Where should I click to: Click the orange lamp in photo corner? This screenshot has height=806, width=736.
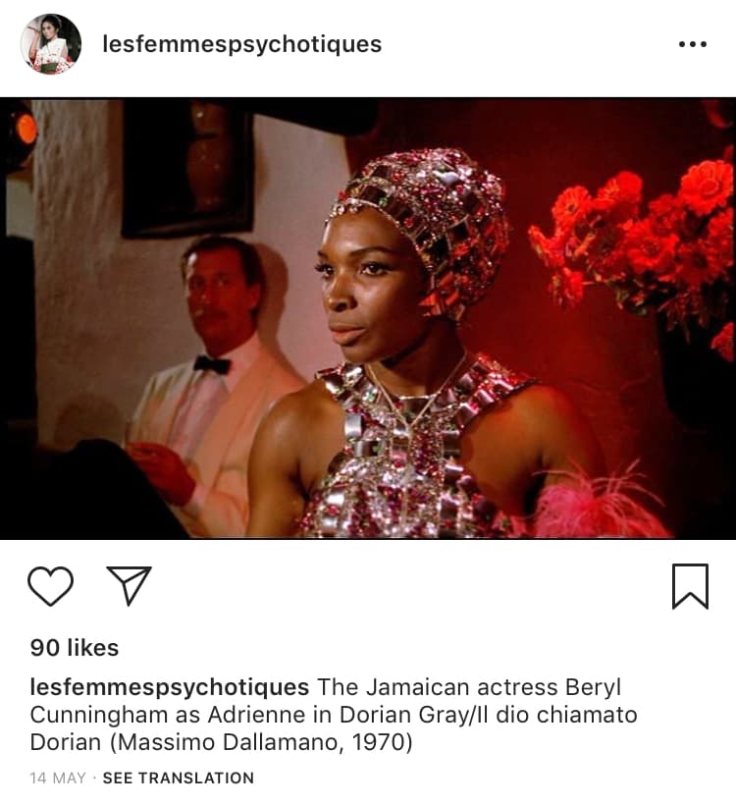pyautogui.click(x=25, y=129)
